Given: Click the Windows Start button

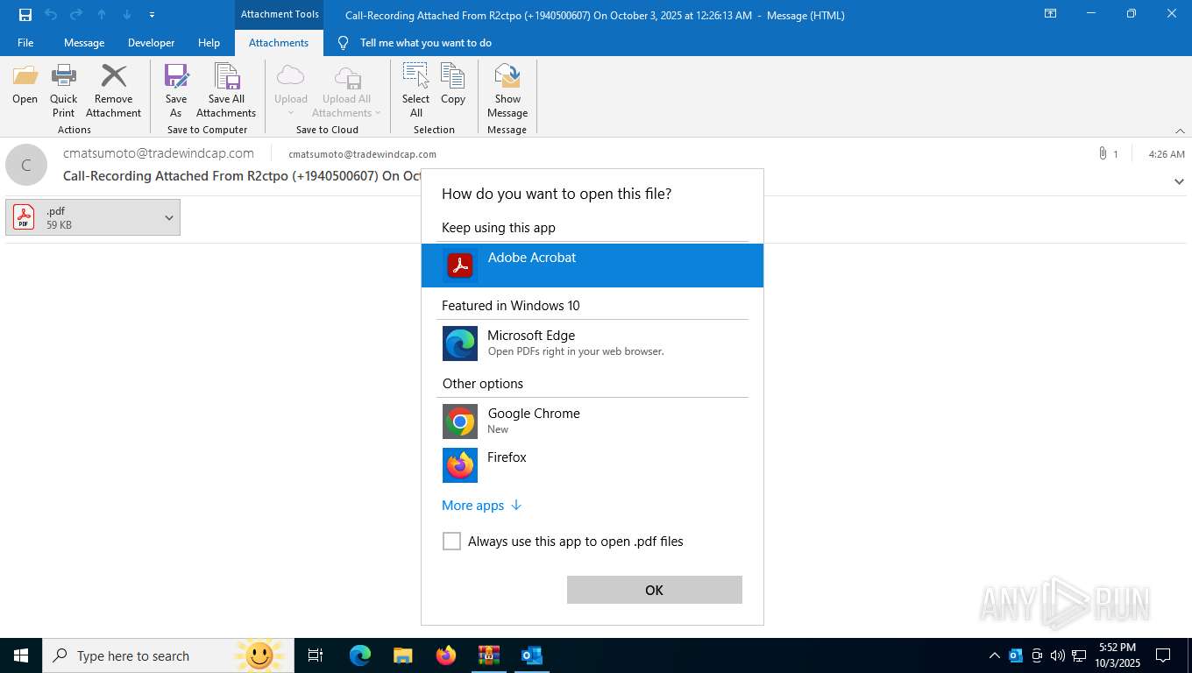Looking at the screenshot, I should (x=21, y=655).
